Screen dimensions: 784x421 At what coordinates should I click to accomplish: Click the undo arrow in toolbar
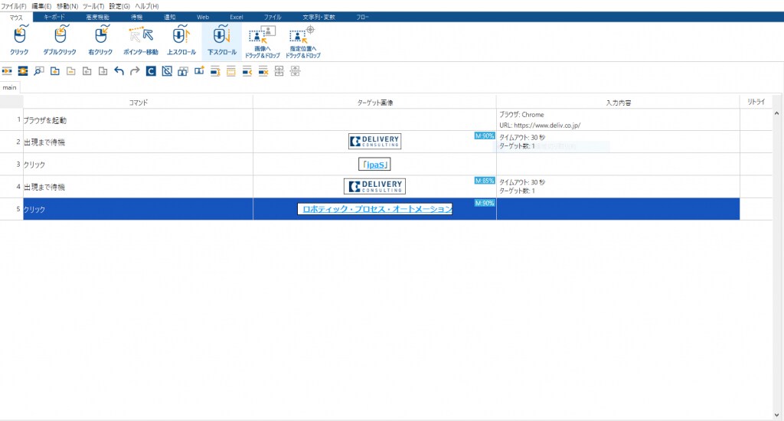click(x=119, y=71)
